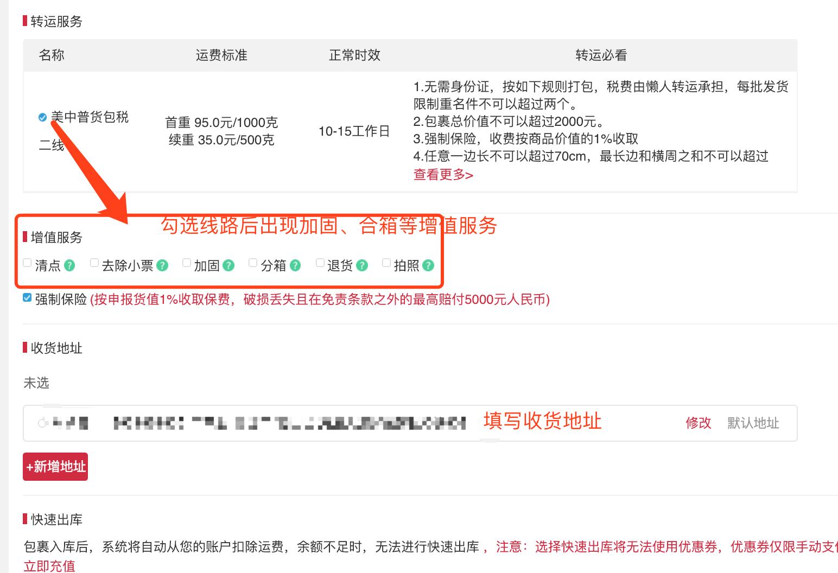Viewport: 838px width, 573px height.
Task: Open help tooltip for 拍照 service
Action: 428,265
